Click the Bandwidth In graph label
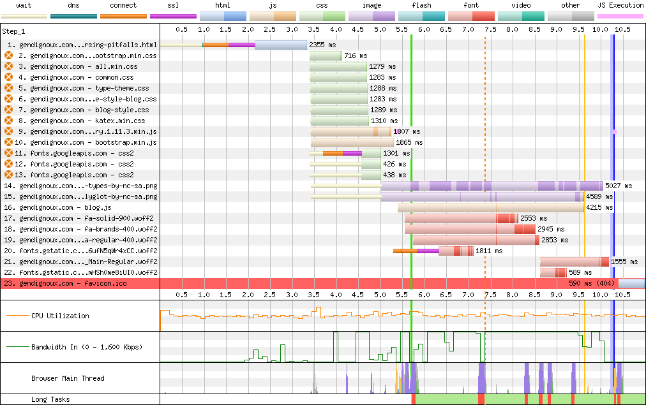 click(86, 347)
